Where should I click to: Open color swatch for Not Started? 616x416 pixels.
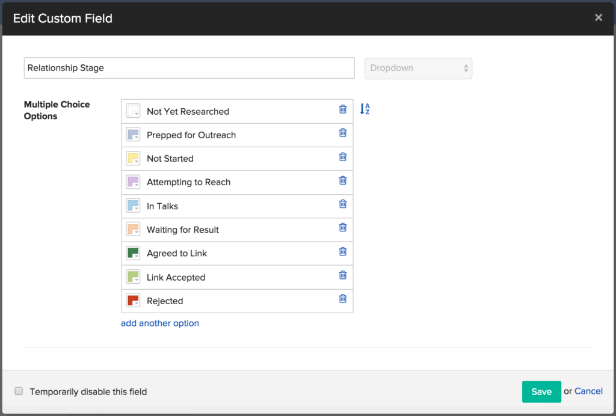click(x=133, y=159)
